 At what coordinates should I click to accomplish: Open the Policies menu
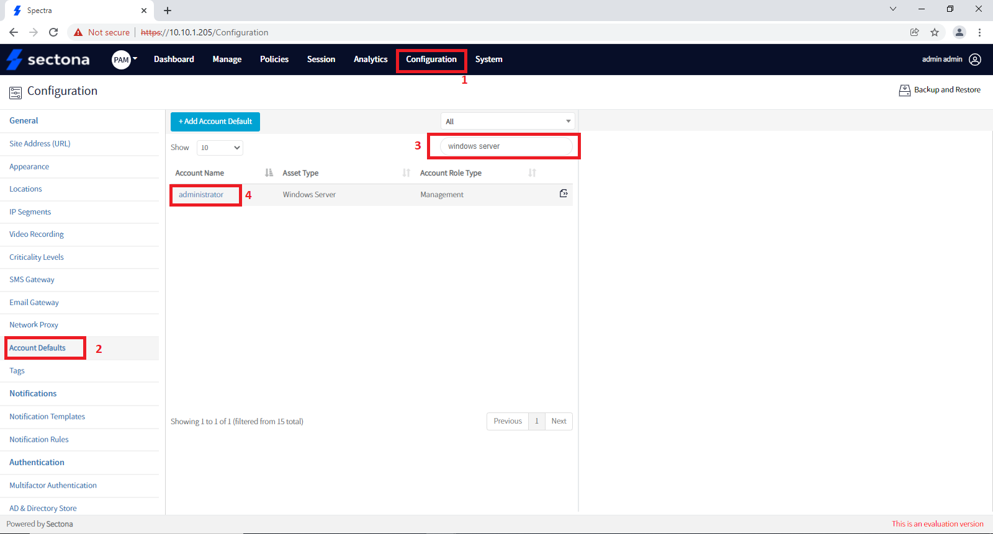[274, 60]
